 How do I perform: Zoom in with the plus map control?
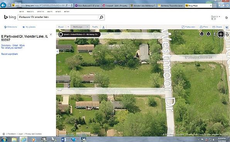(x=208, y=34)
